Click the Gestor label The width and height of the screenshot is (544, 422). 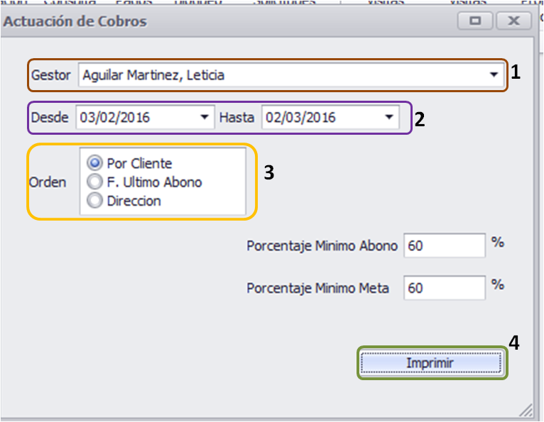click(50, 75)
